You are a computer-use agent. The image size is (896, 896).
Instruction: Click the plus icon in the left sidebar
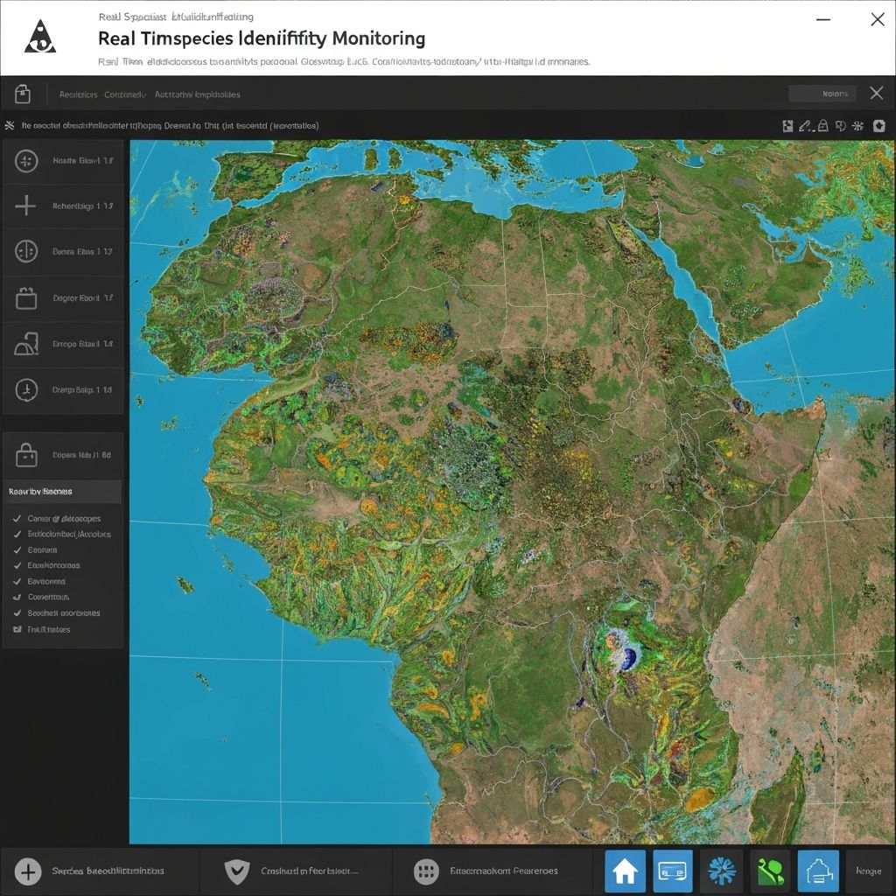click(26, 206)
